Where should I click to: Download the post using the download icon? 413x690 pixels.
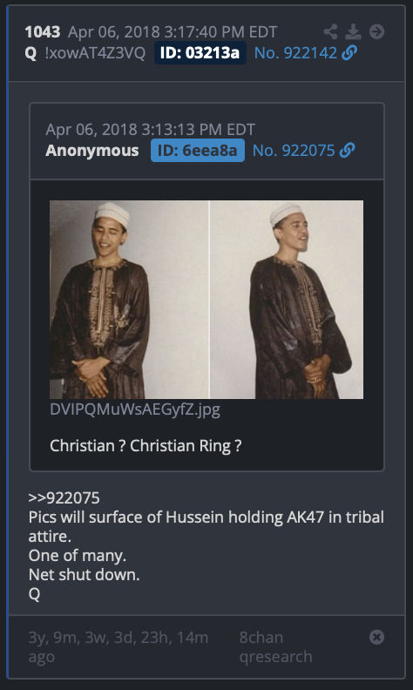click(x=353, y=31)
